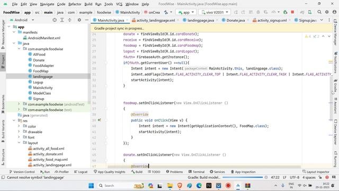
Task: Switch to the Donate.java editor tab
Action: (235, 20)
